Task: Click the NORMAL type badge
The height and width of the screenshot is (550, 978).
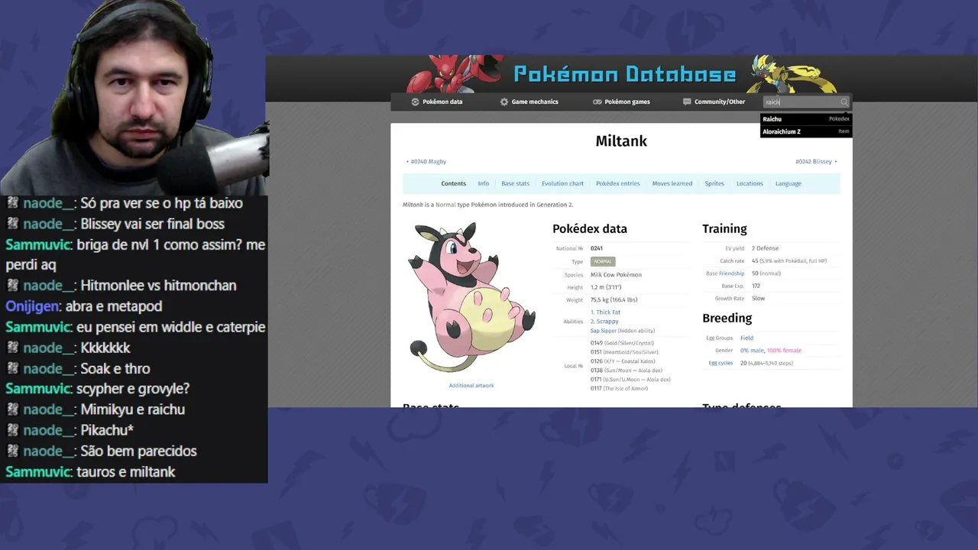Action: pyautogui.click(x=603, y=261)
